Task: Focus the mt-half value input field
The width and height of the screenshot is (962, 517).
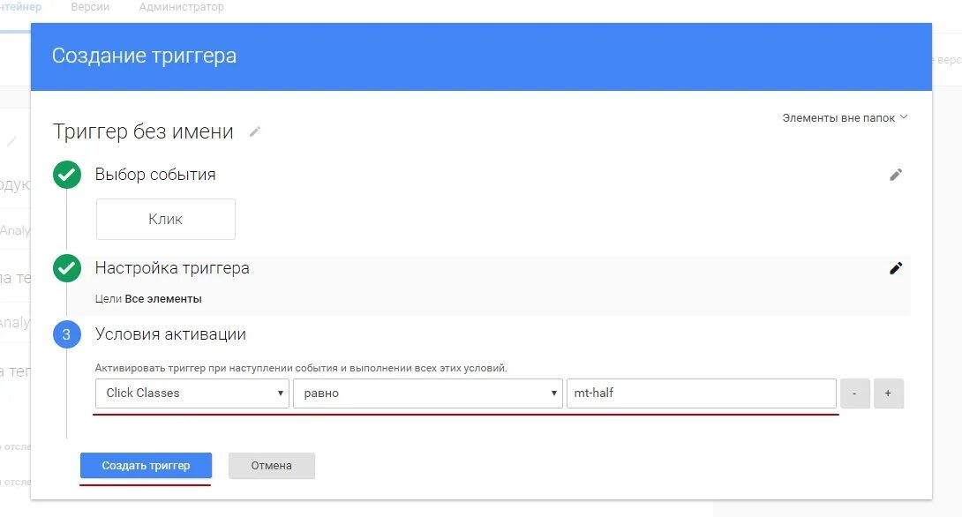Action: (702, 393)
